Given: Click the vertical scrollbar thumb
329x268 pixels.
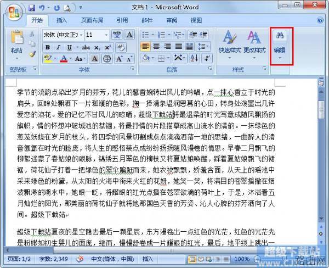Looking at the screenshot, I should coord(321,109).
